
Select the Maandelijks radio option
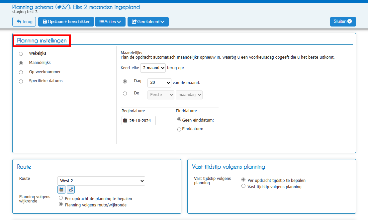[21, 63]
